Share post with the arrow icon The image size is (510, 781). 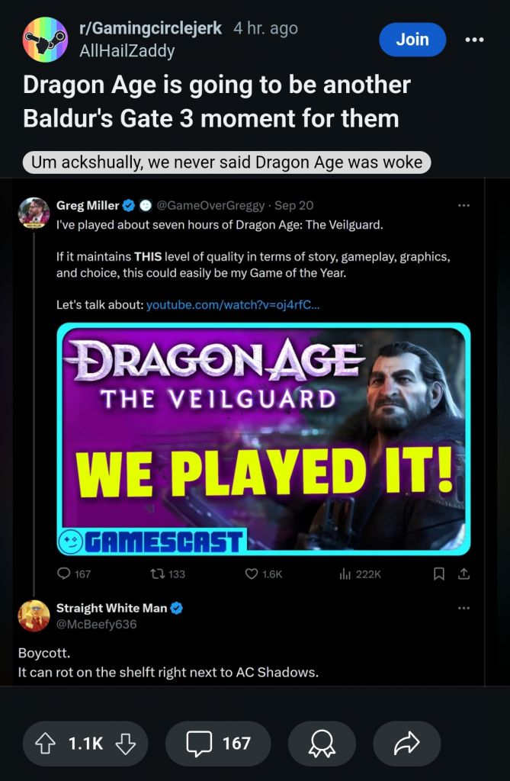(407, 744)
